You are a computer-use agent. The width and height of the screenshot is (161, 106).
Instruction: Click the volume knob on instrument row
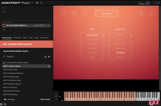point(43,25)
